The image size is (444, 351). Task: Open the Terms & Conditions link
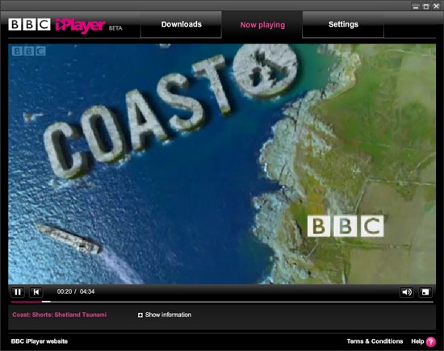pos(375,341)
